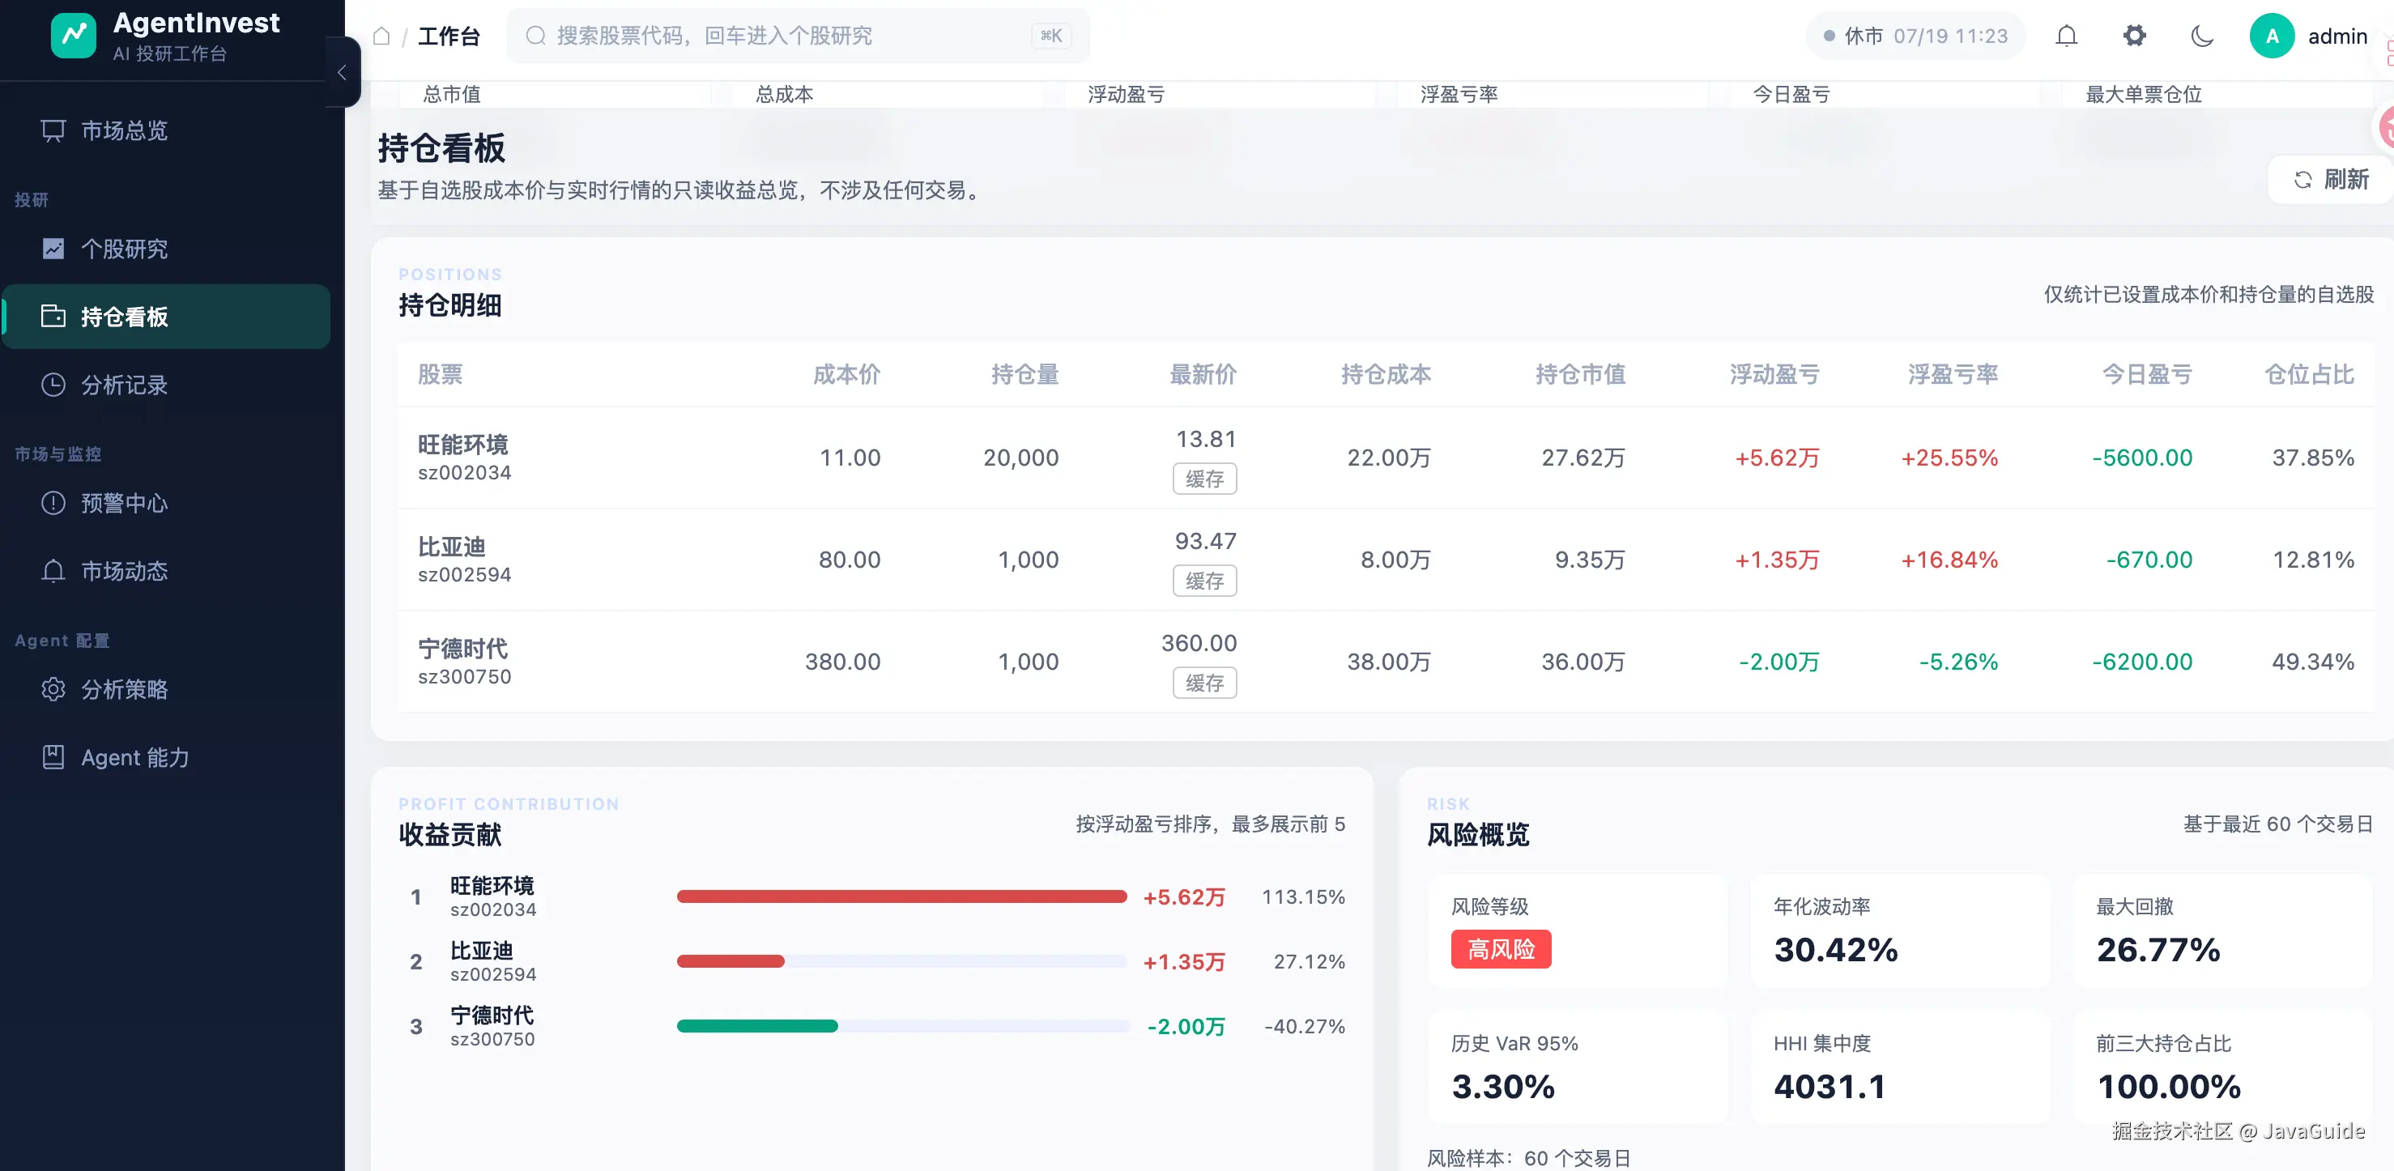The height and width of the screenshot is (1171, 2394).
Task: Open notifications bell in top bar
Action: [x=2066, y=36]
